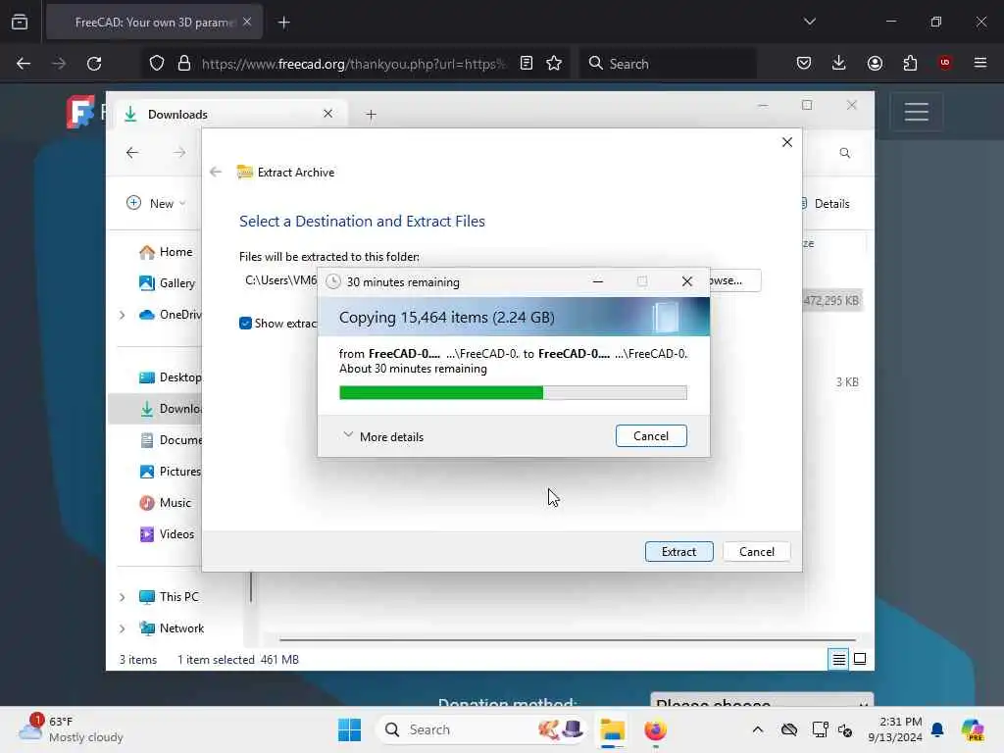Select the FreeCAD browser tab
The image size is (1004, 753).
point(154,23)
